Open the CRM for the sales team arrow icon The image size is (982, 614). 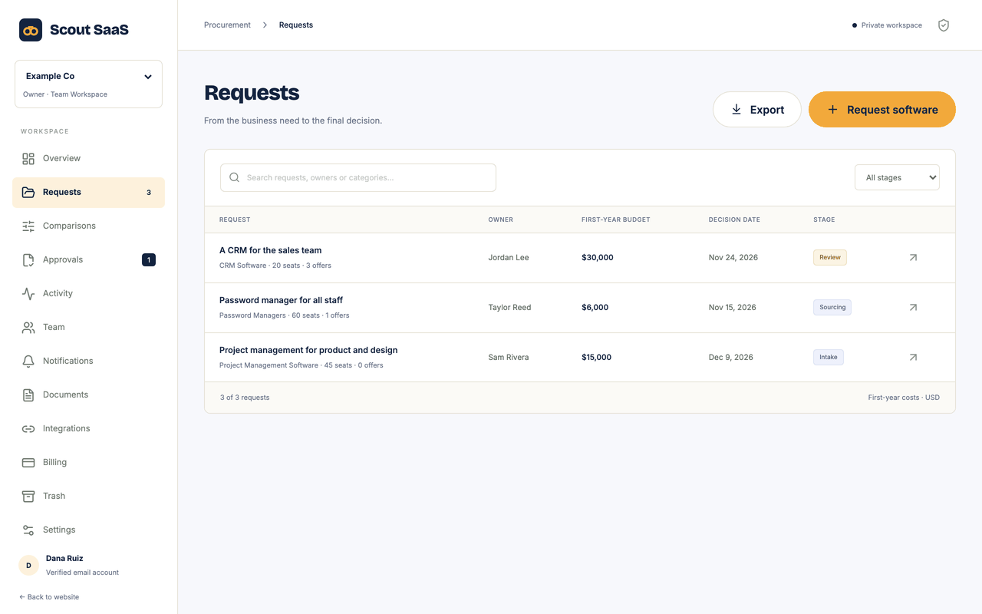click(913, 258)
